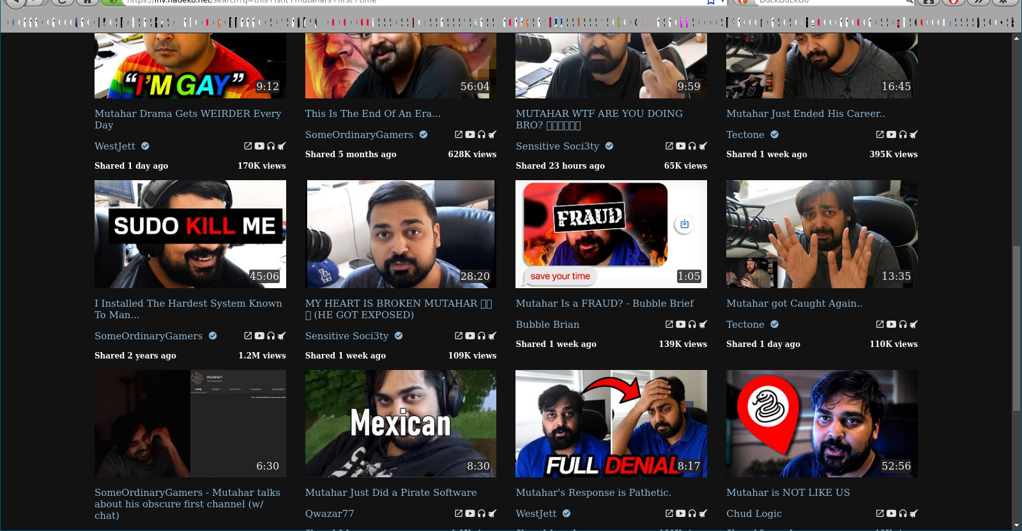The width and height of the screenshot is (1022, 531).
Task: Click jet icon for 'Mutahar Just Ended His Career'
Action: click(x=914, y=135)
